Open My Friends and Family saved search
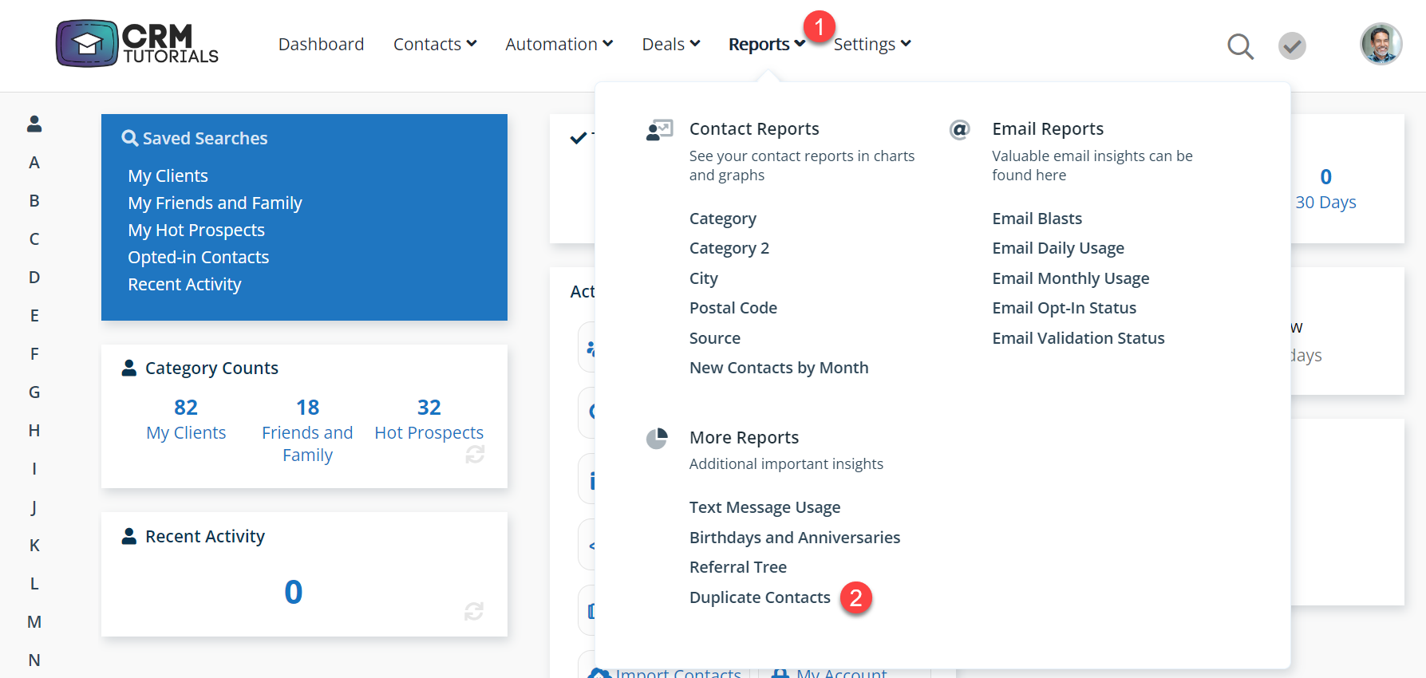The height and width of the screenshot is (678, 1426). pos(215,203)
